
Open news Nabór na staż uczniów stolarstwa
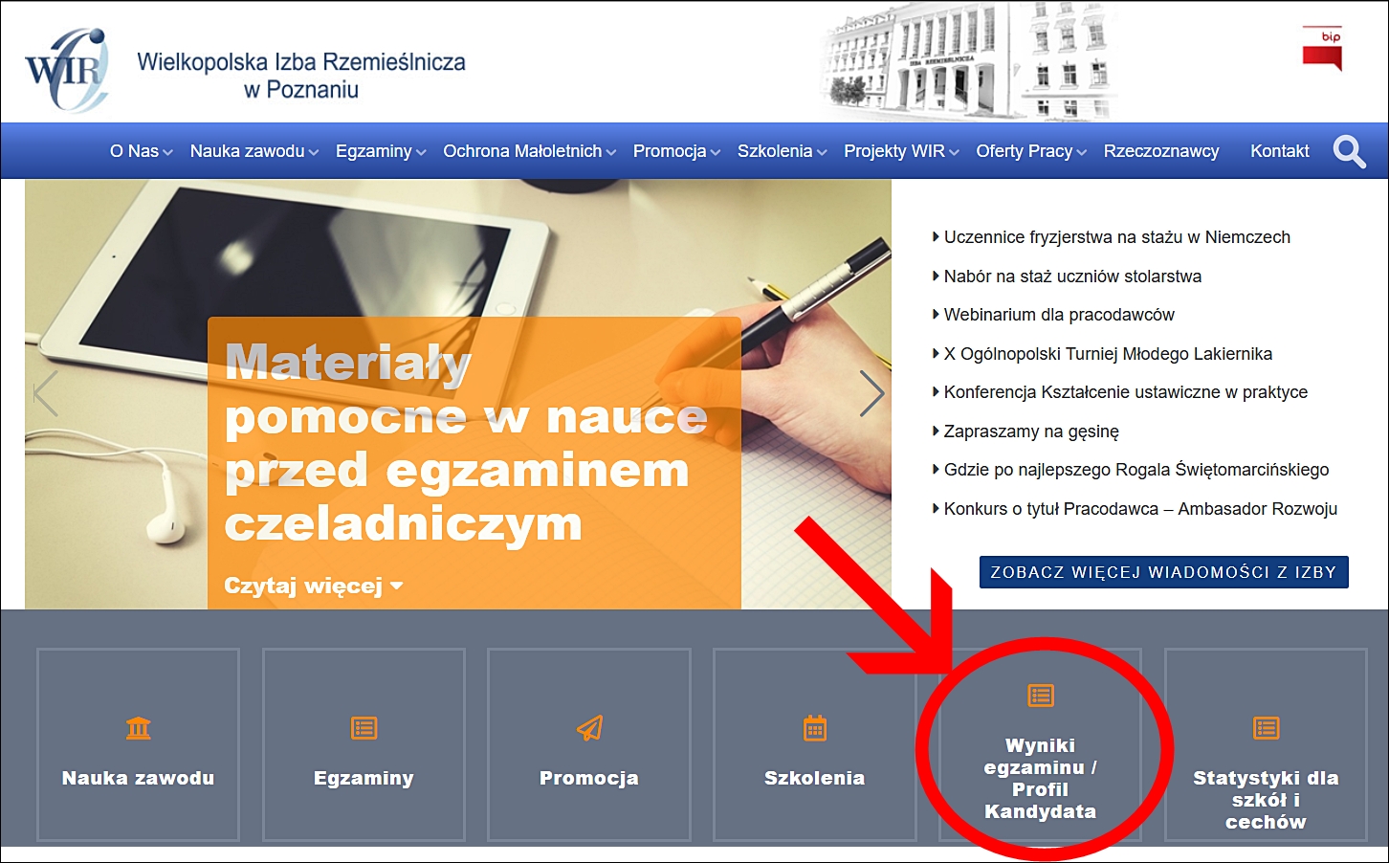pyautogui.click(x=1072, y=277)
